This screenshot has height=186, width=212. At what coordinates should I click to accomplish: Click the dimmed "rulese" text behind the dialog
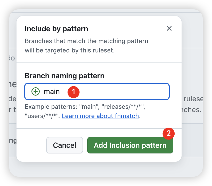click(193, 99)
